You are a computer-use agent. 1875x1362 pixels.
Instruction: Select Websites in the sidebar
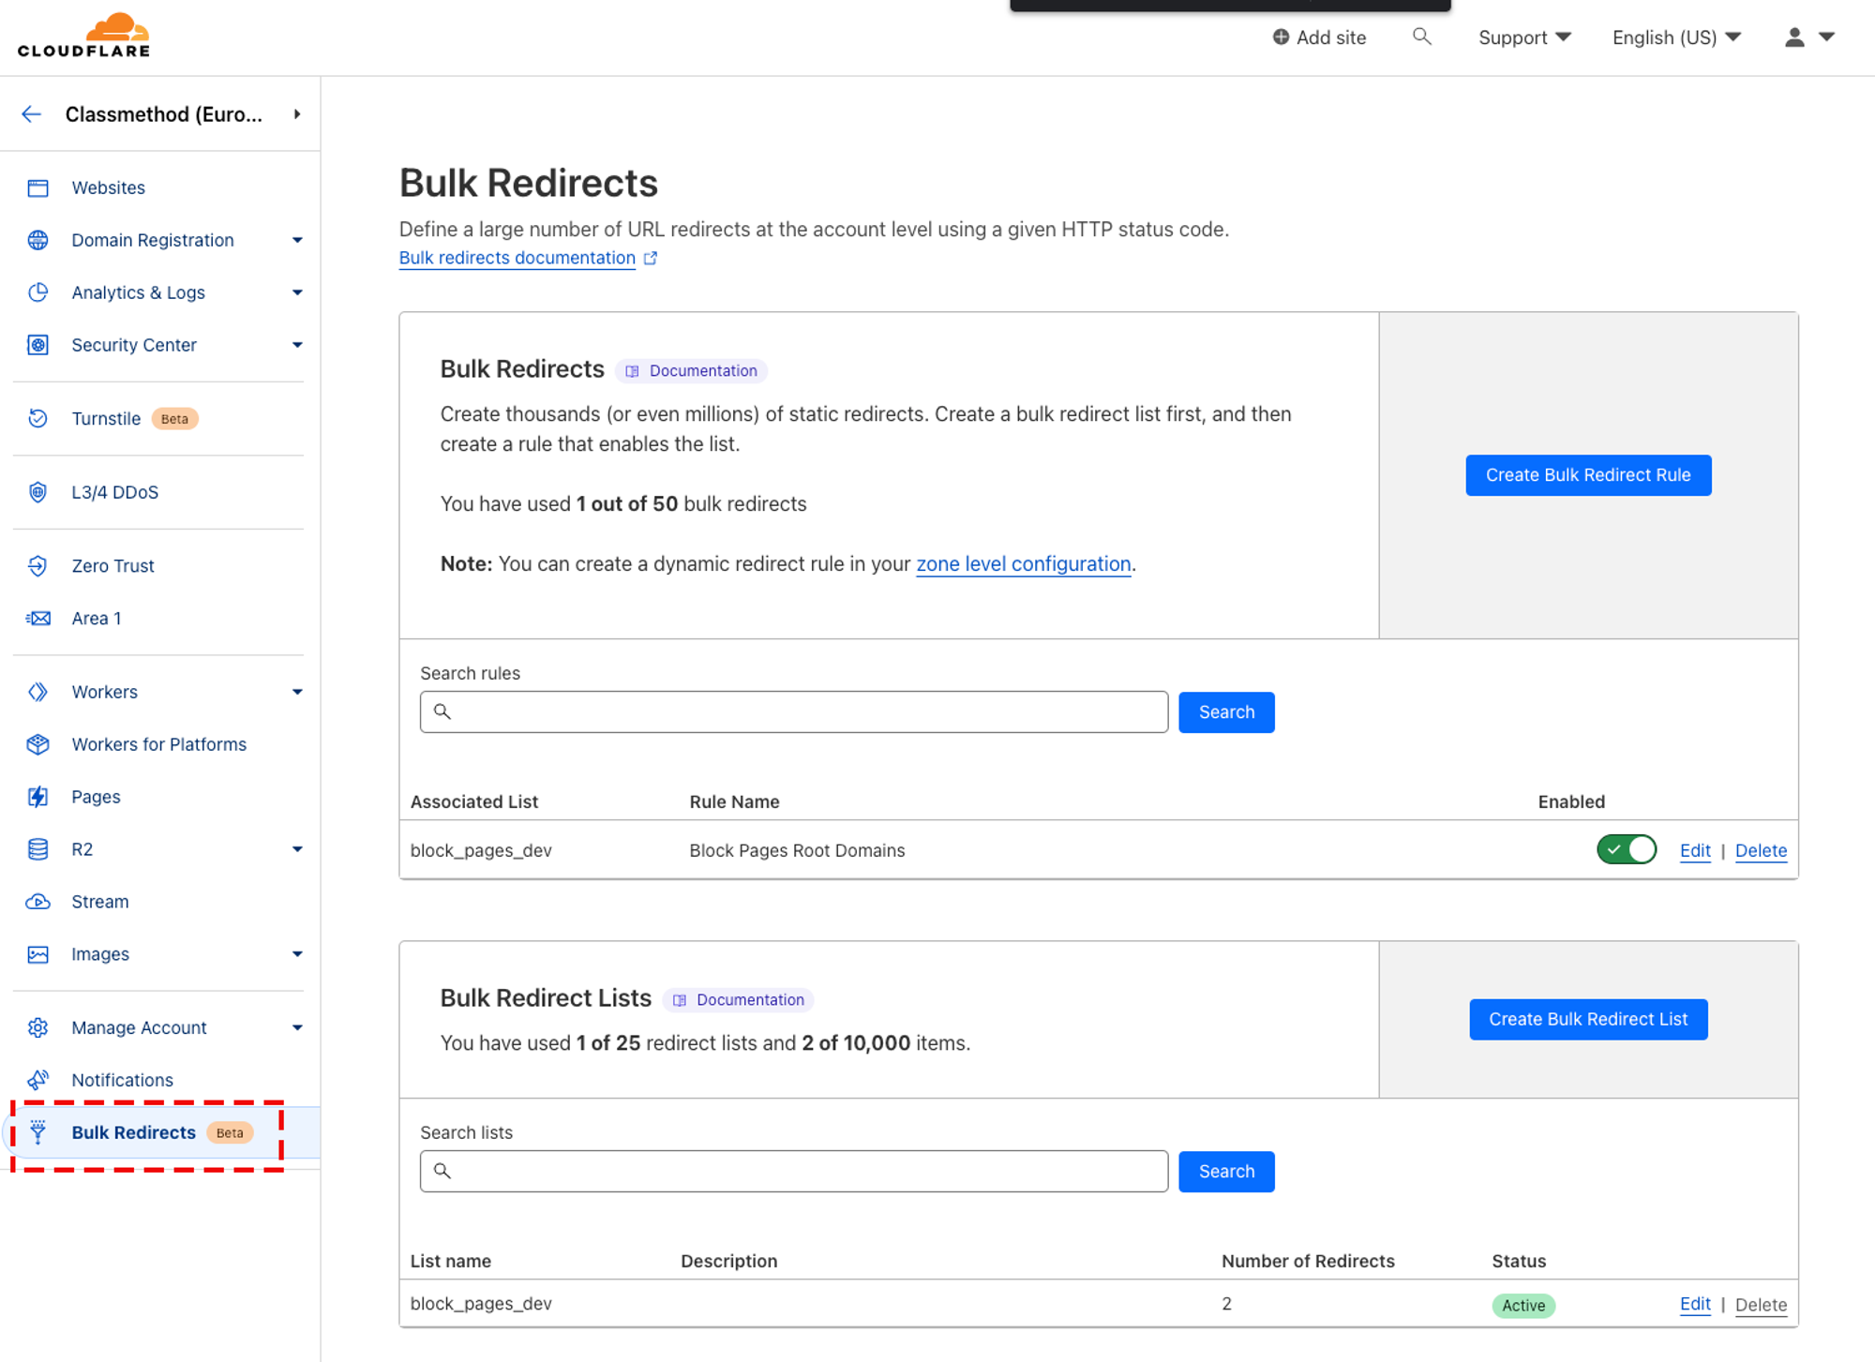(108, 187)
